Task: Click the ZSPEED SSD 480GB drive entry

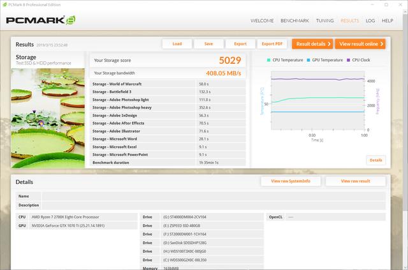Action: (212, 225)
